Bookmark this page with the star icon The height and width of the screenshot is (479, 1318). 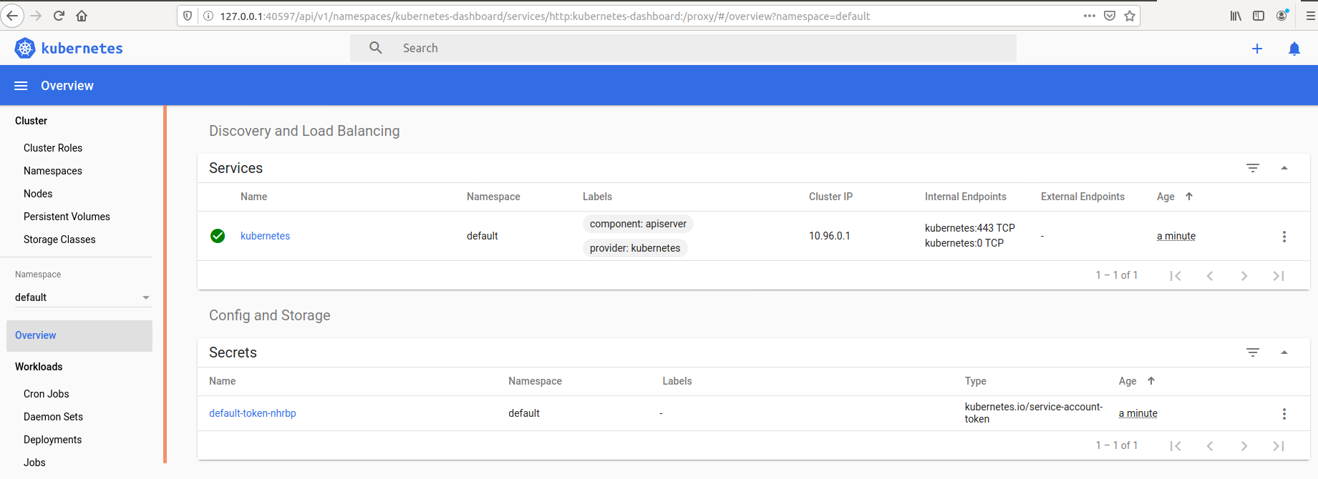pos(1130,16)
